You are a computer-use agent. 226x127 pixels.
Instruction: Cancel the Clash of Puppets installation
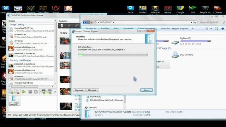pyautogui.click(x=146, y=90)
